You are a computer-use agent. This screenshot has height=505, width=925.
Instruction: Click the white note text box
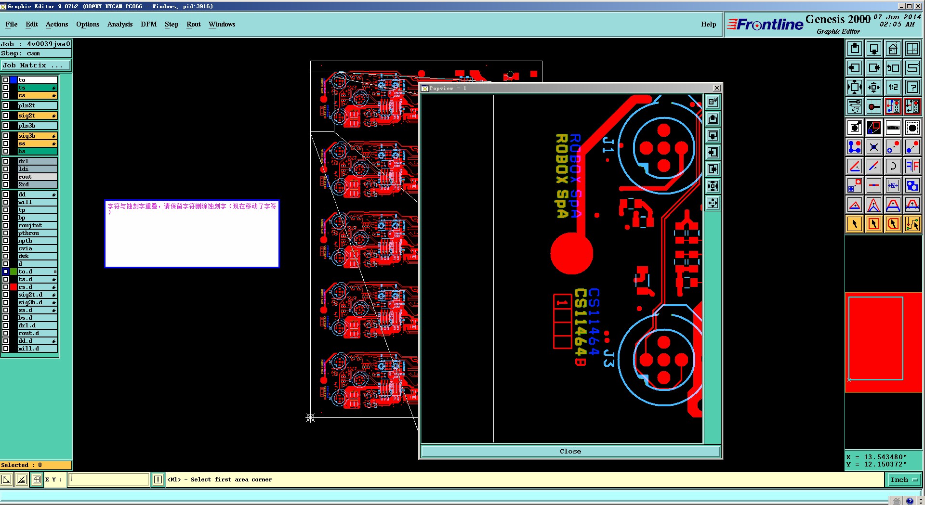[x=192, y=233]
